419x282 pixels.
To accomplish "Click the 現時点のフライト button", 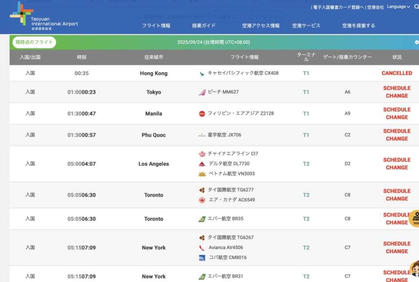I will pyautogui.click(x=34, y=42).
